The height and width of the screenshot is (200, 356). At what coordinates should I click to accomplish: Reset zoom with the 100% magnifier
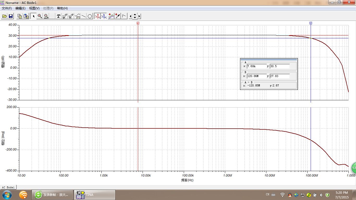(46, 16)
